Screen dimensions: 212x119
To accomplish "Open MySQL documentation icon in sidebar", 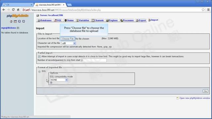I will (24, 21).
